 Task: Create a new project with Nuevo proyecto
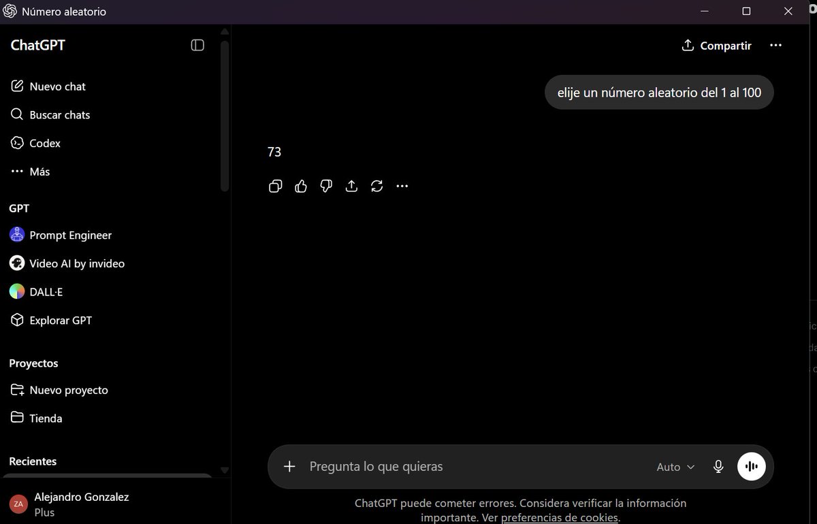coord(69,390)
